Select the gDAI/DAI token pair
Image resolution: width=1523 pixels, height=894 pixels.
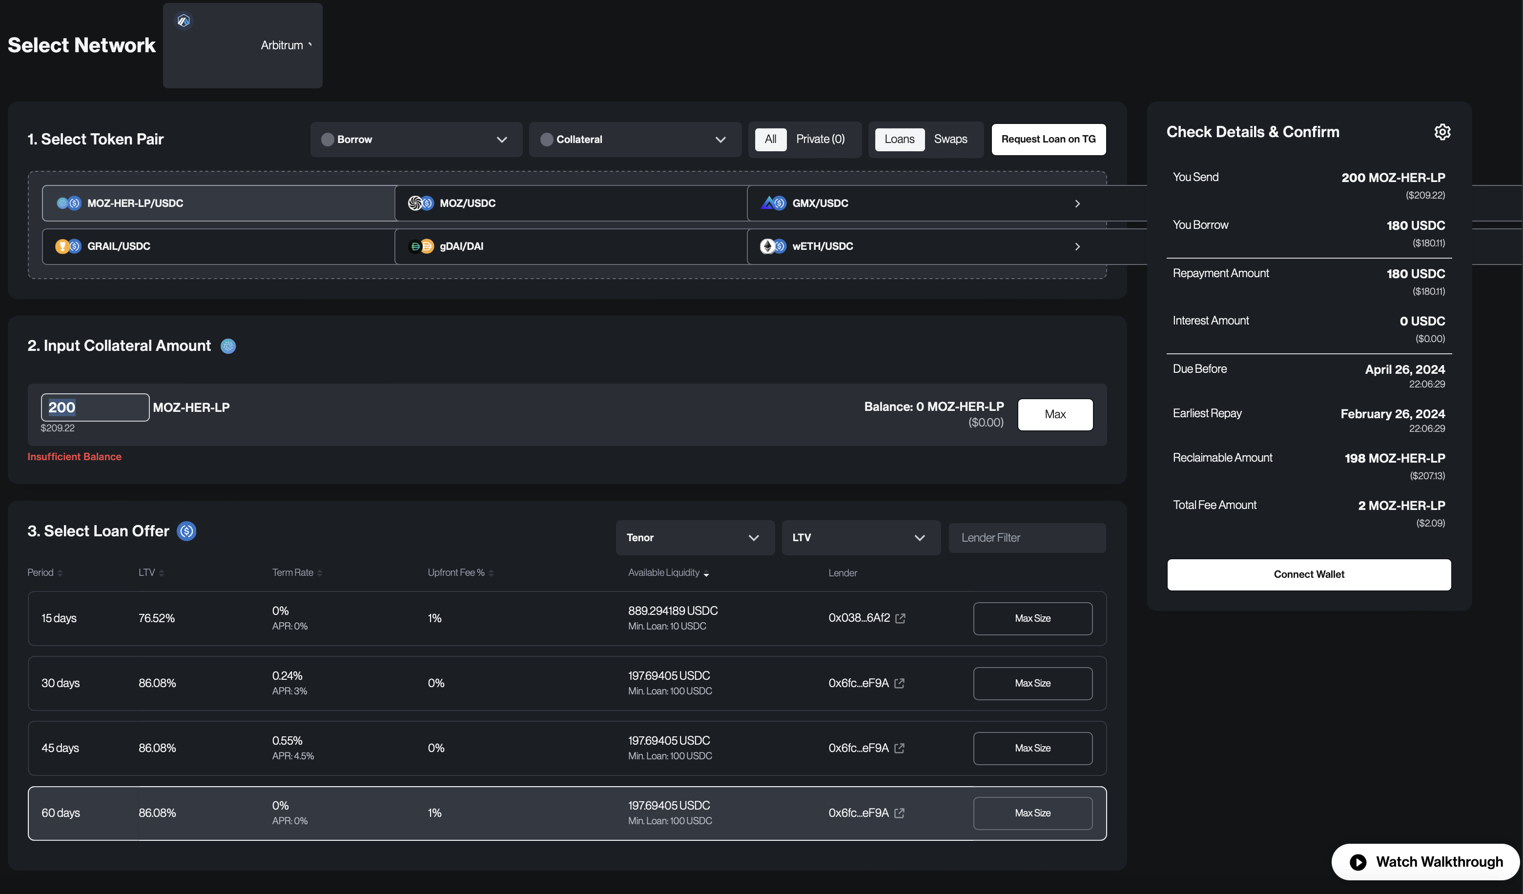tap(461, 246)
